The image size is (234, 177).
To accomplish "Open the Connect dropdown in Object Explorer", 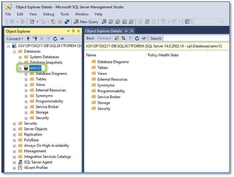I will coord(15,39).
